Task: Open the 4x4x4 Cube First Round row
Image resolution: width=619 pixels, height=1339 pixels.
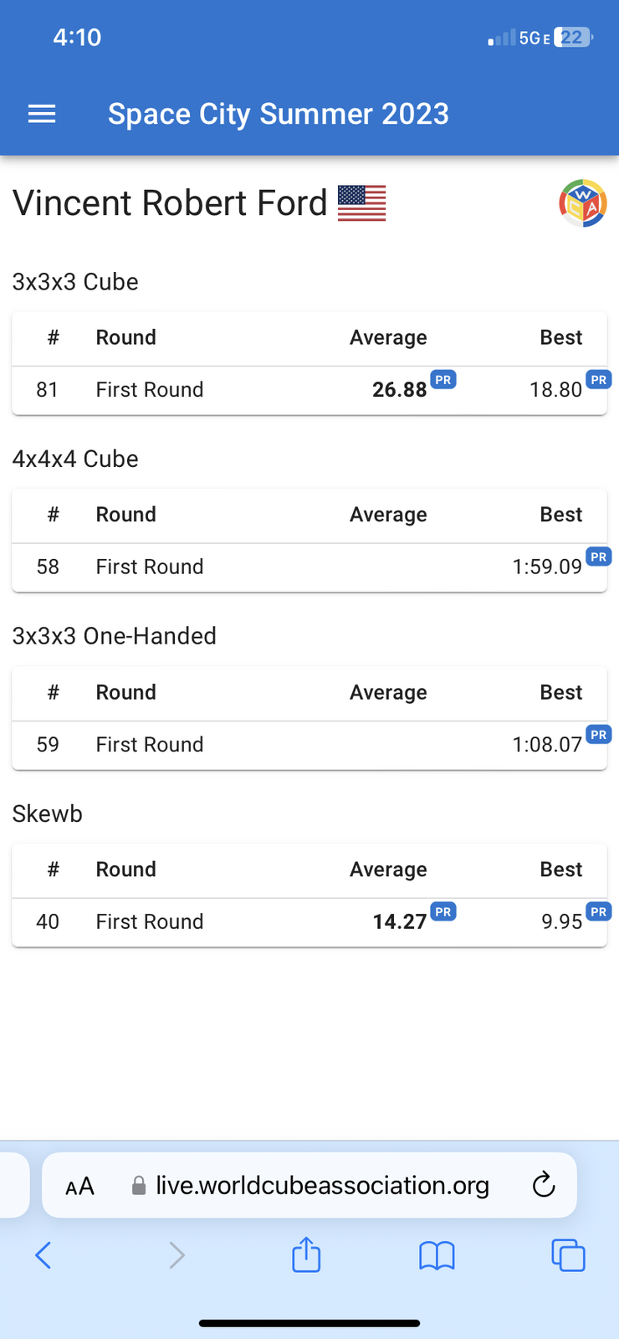Action: (x=309, y=567)
